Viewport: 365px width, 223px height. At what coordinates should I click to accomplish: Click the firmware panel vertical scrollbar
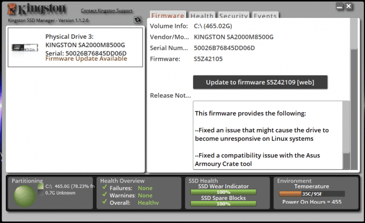coord(354,94)
